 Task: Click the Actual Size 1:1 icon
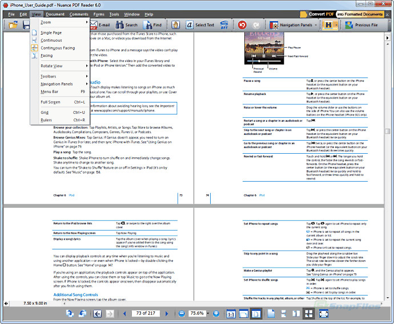coord(231,314)
